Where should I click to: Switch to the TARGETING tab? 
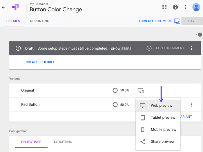click(63, 142)
